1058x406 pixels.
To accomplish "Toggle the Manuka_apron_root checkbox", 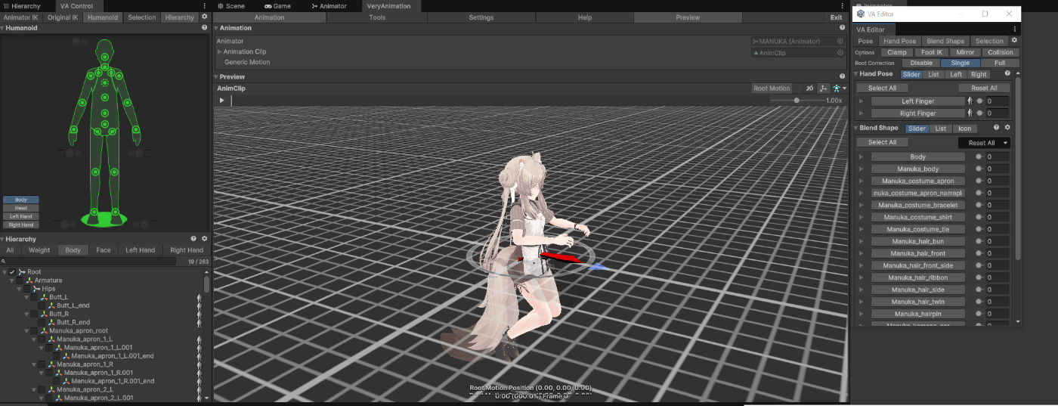I will (35, 330).
